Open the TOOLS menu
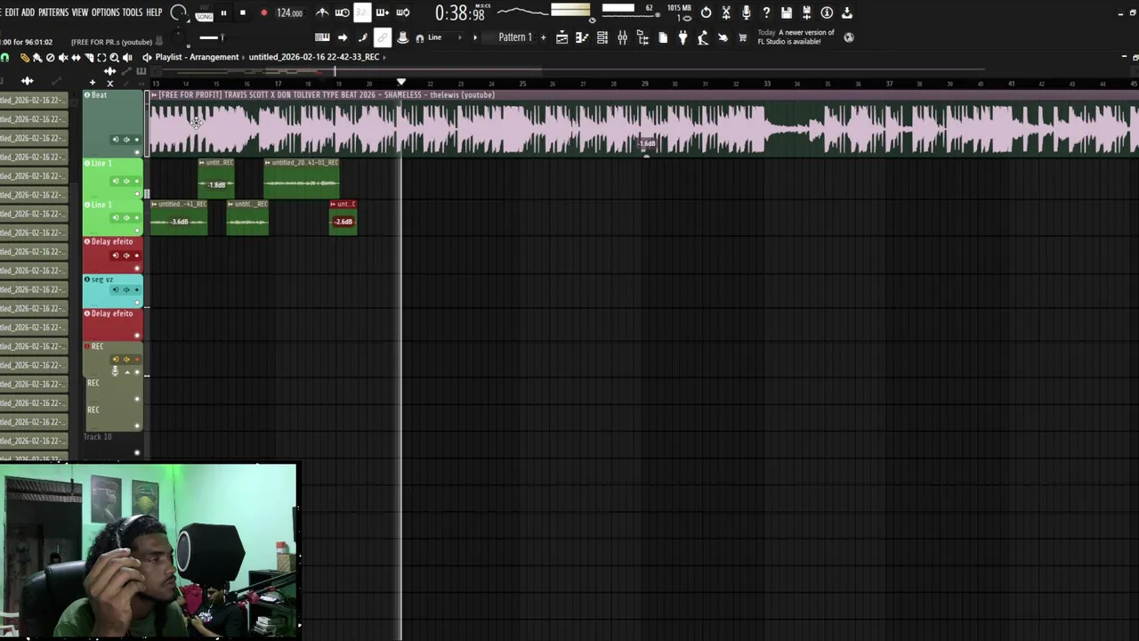1139x641 pixels. [133, 12]
